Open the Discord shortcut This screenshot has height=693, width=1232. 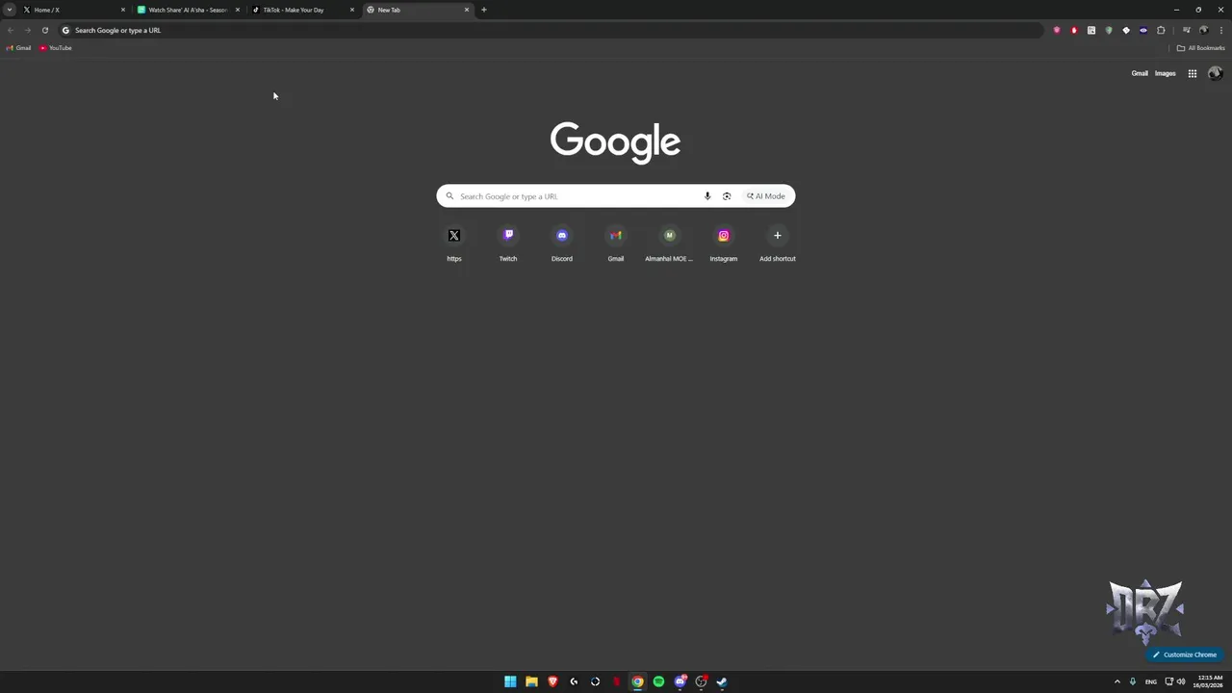pos(562,244)
